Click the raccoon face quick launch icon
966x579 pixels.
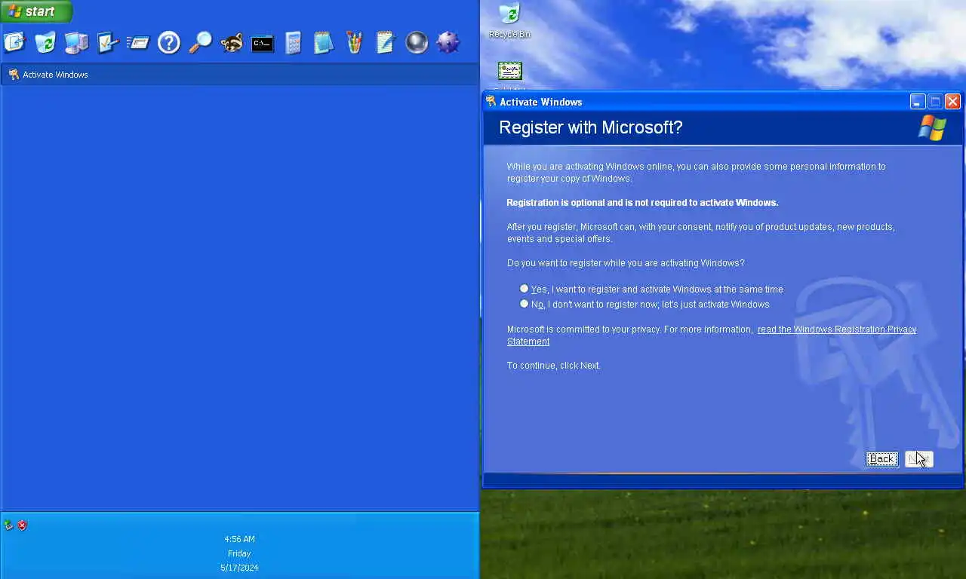[x=231, y=42]
